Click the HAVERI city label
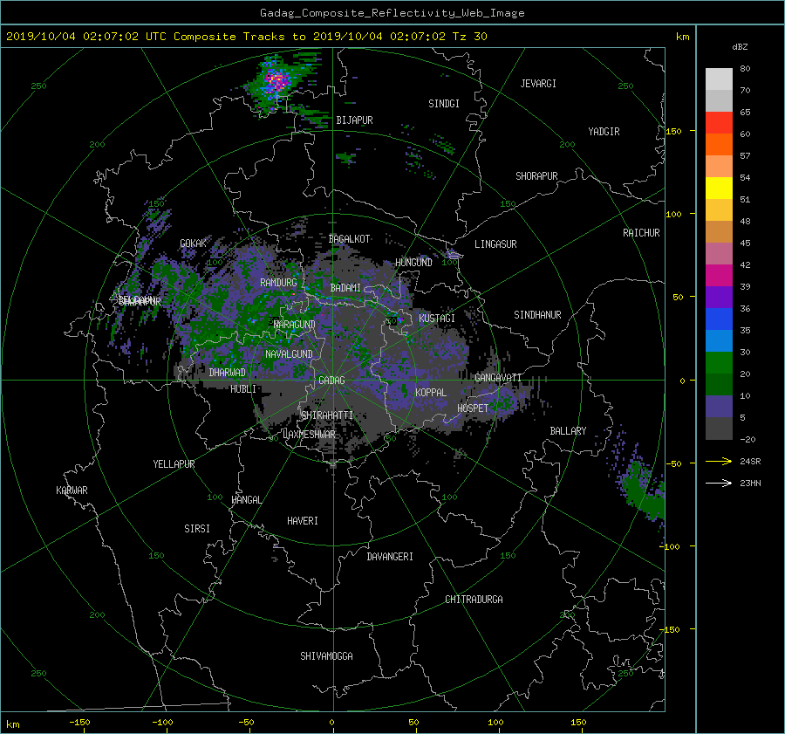785x734 pixels. click(303, 521)
